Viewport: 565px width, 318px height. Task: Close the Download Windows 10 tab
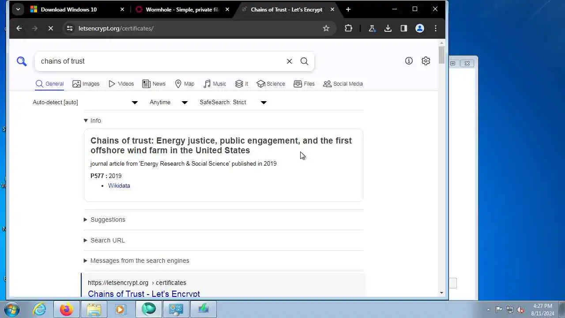pos(122,9)
